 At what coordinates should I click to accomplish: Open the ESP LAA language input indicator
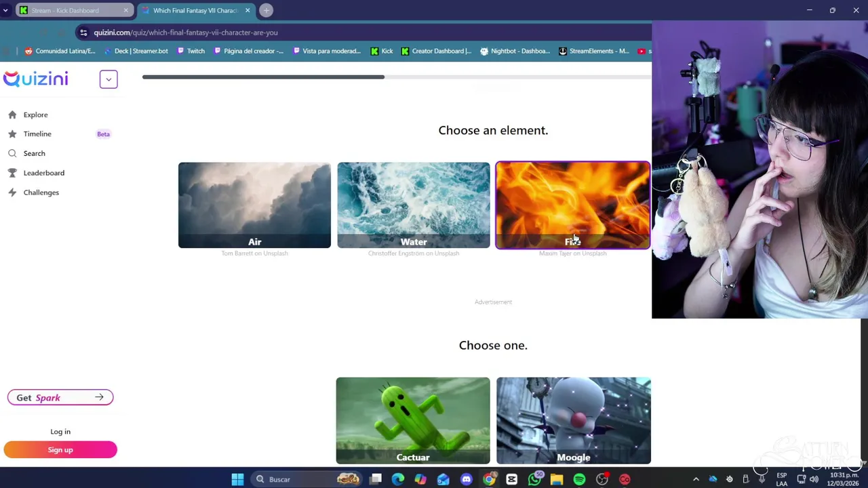tap(782, 479)
